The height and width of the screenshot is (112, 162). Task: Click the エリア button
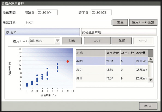[97, 41]
